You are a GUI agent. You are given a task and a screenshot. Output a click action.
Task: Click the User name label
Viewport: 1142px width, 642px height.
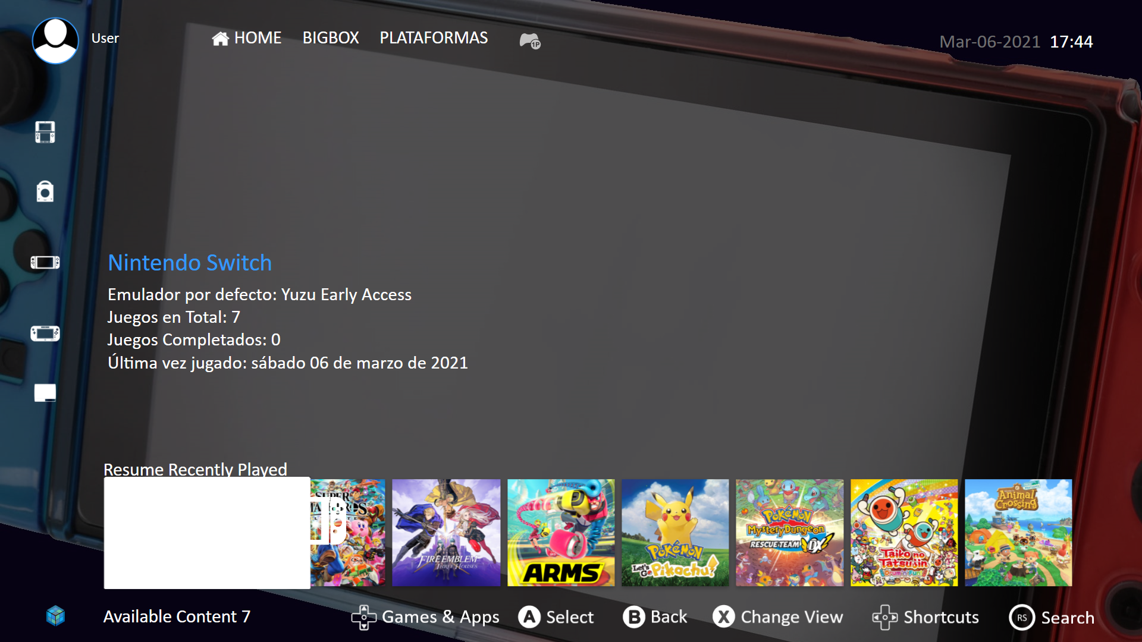pyautogui.click(x=105, y=38)
